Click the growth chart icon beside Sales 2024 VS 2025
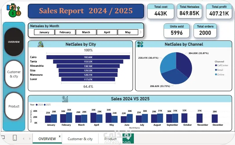Image resolution: width=235 pixels, height=145 pixels. pyautogui.click(x=65, y=99)
